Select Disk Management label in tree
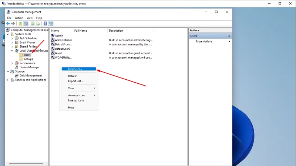 (x=31, y=76)
